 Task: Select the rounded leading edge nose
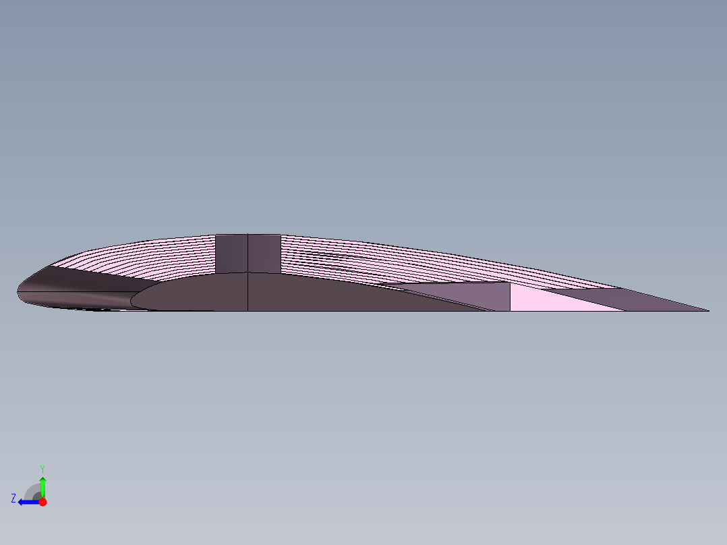pos(22,293)
